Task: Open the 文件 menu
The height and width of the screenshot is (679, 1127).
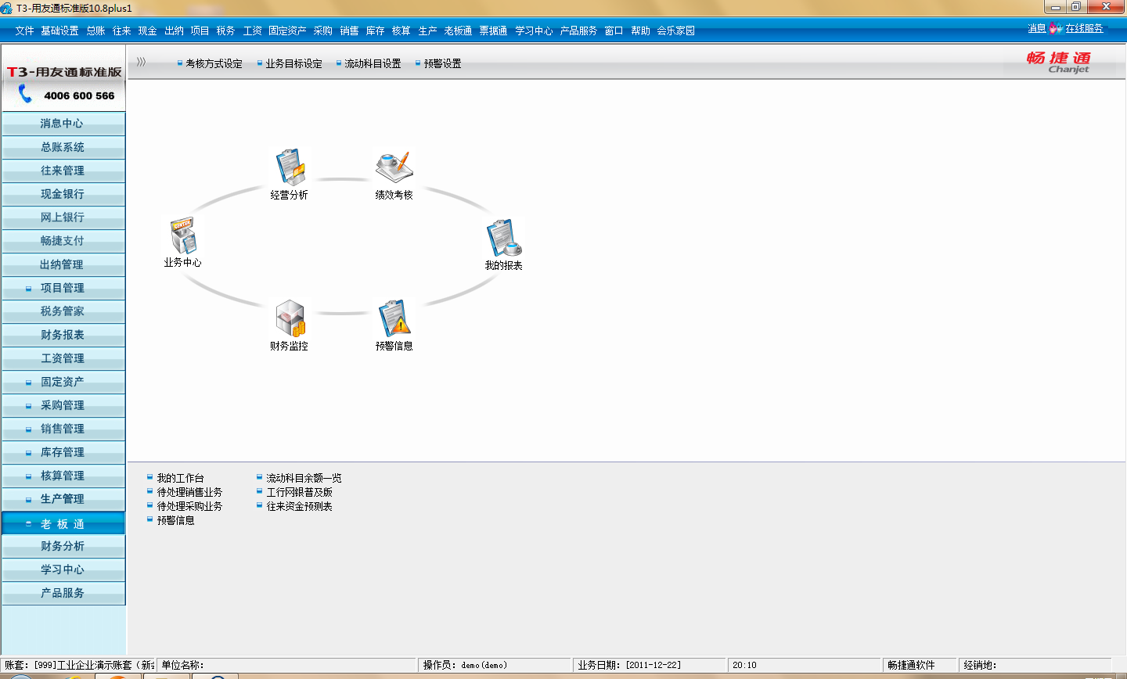Action: (x=24, y=31)
